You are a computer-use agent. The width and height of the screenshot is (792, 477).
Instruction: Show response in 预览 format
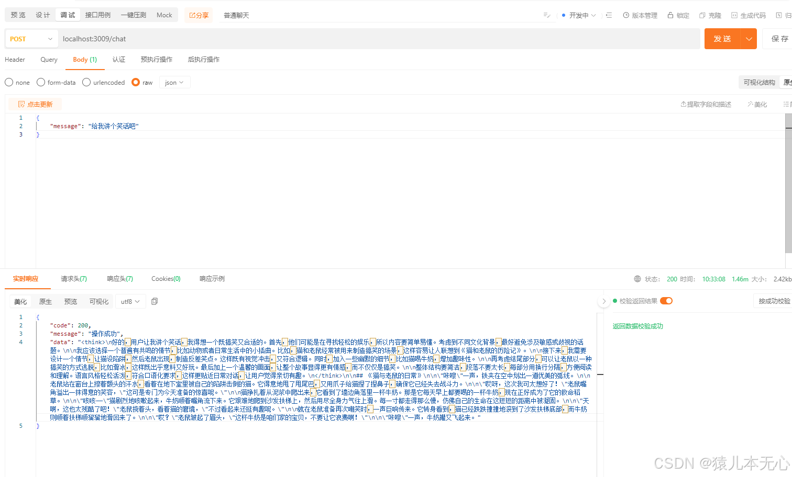71,301
